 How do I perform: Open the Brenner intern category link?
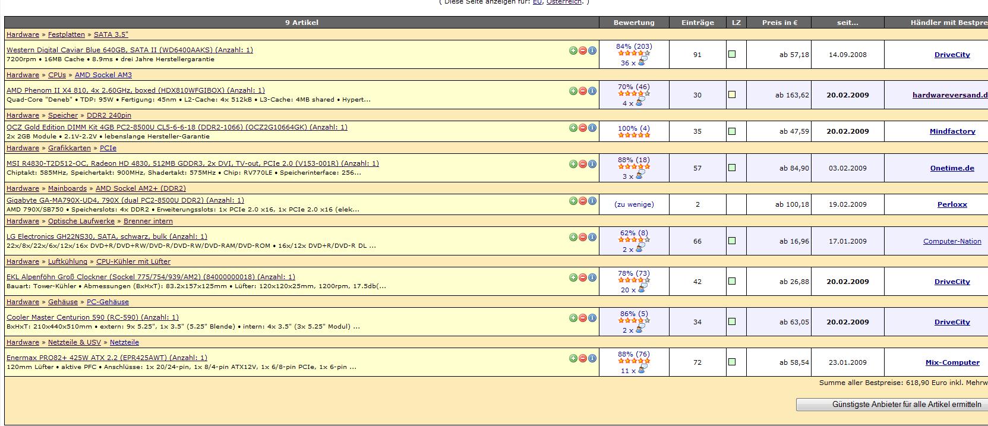point(149,221)
